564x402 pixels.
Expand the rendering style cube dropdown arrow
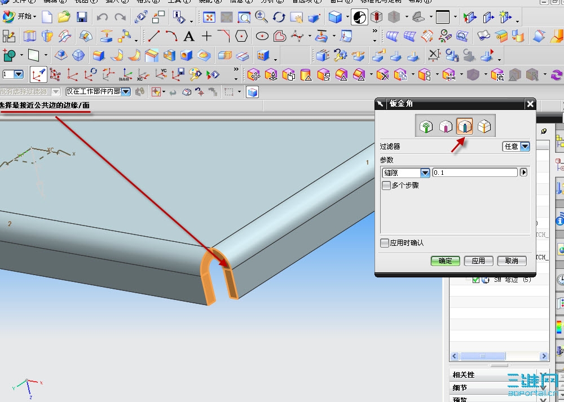pyautogui.click(x=347, y=17)
